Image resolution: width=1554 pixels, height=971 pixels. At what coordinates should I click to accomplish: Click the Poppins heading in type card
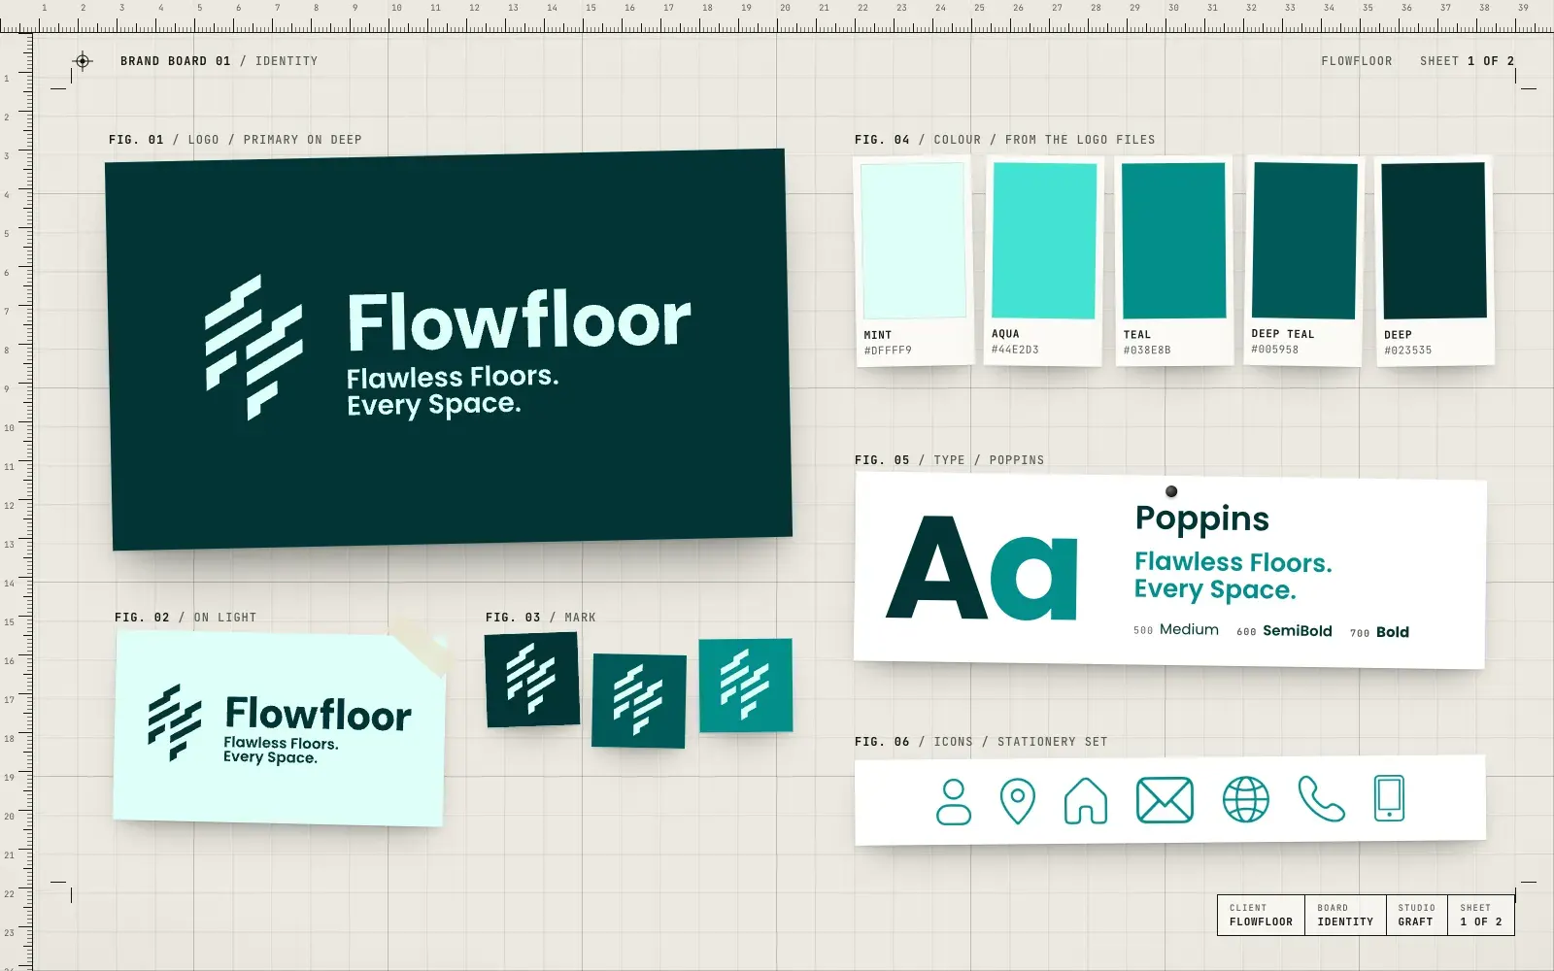click(1202, 519)
